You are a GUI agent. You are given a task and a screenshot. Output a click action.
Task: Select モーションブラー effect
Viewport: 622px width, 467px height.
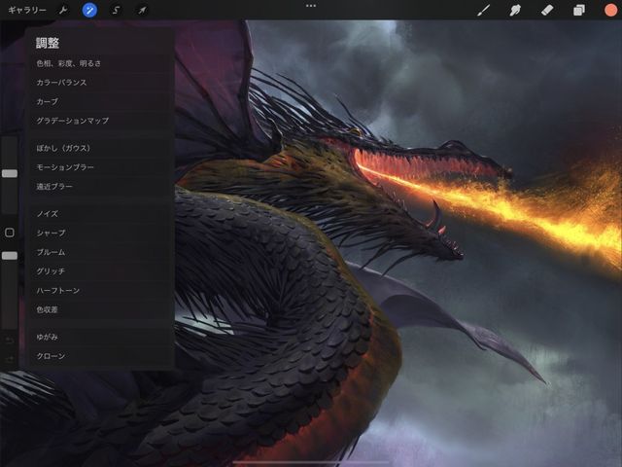coord(101,167)
